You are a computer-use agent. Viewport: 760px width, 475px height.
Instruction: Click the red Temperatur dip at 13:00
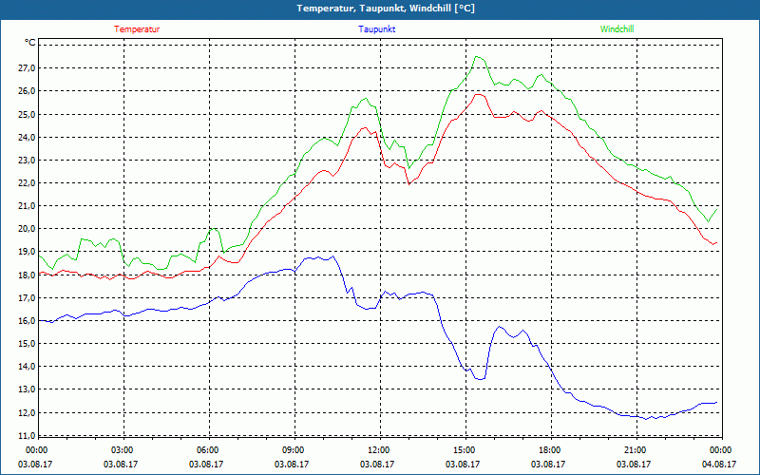(x=408, y=184)
